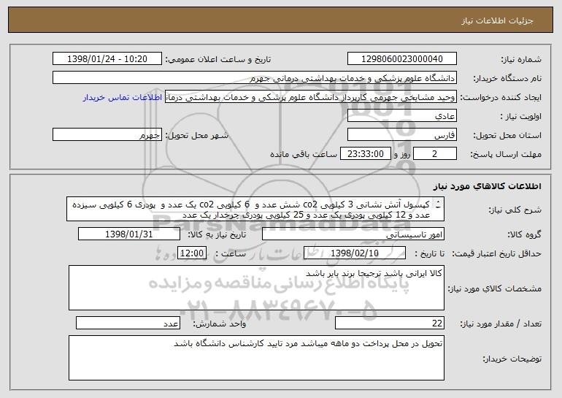Image resolution: width=562 pixels, height=398 pixels.
Task: Click the unit of measure field عدد
Action: point(128,323)
